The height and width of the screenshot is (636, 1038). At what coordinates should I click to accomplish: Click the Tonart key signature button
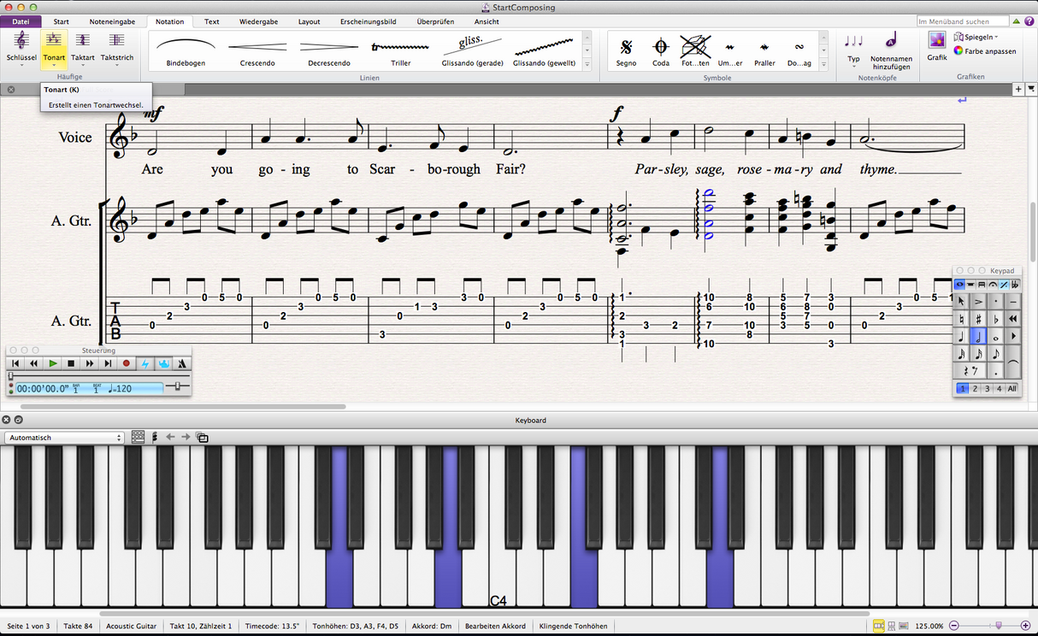(54, 48)
